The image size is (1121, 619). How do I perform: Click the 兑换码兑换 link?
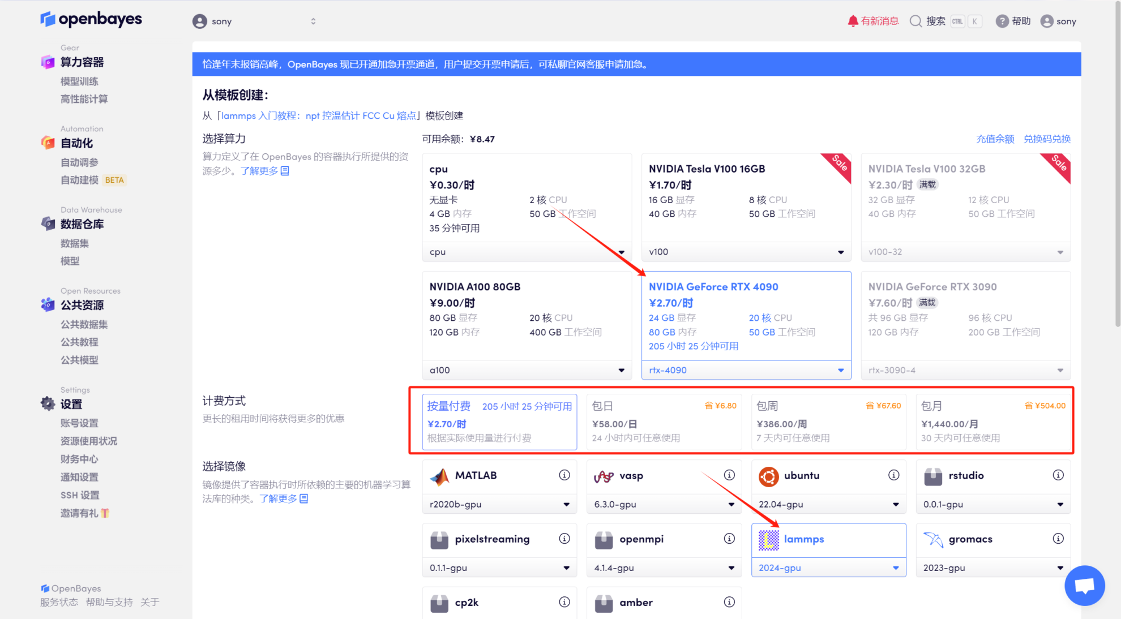coord(1047,139)
